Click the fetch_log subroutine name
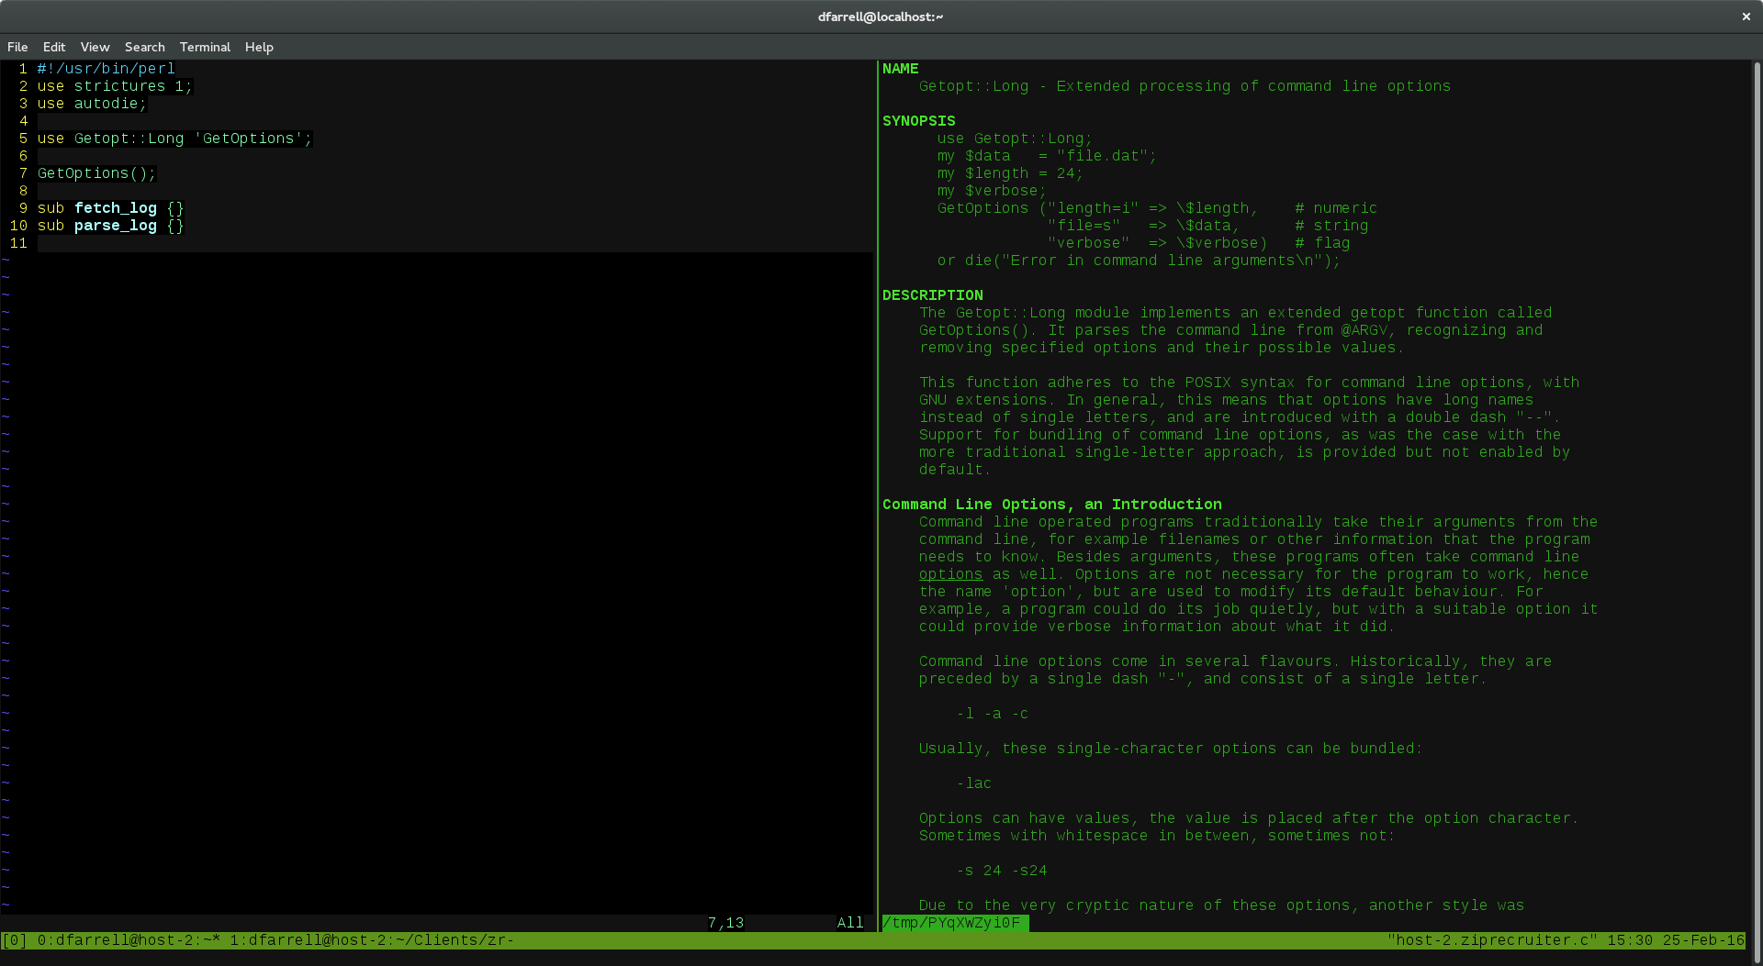This screenshot has height=966, width=1763. (x=116, y=208)
